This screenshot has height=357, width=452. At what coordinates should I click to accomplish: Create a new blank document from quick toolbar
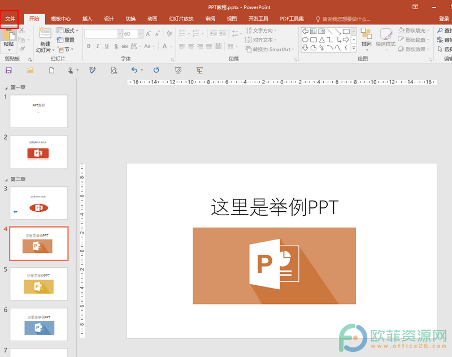pos(51,70)
